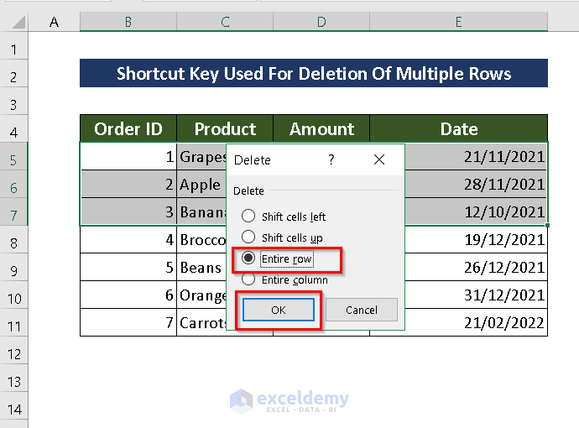This screenshot has height=428, width=579.
Task: Click the 'Banana' product cell
Action: (201, 211)
